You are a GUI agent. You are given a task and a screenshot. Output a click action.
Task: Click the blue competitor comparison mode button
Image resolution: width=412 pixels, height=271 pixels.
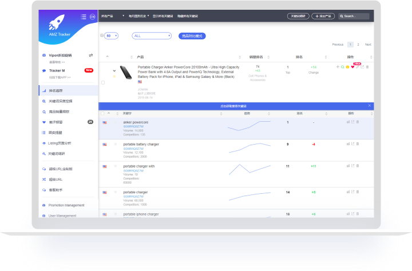click(x=192, y=35)
